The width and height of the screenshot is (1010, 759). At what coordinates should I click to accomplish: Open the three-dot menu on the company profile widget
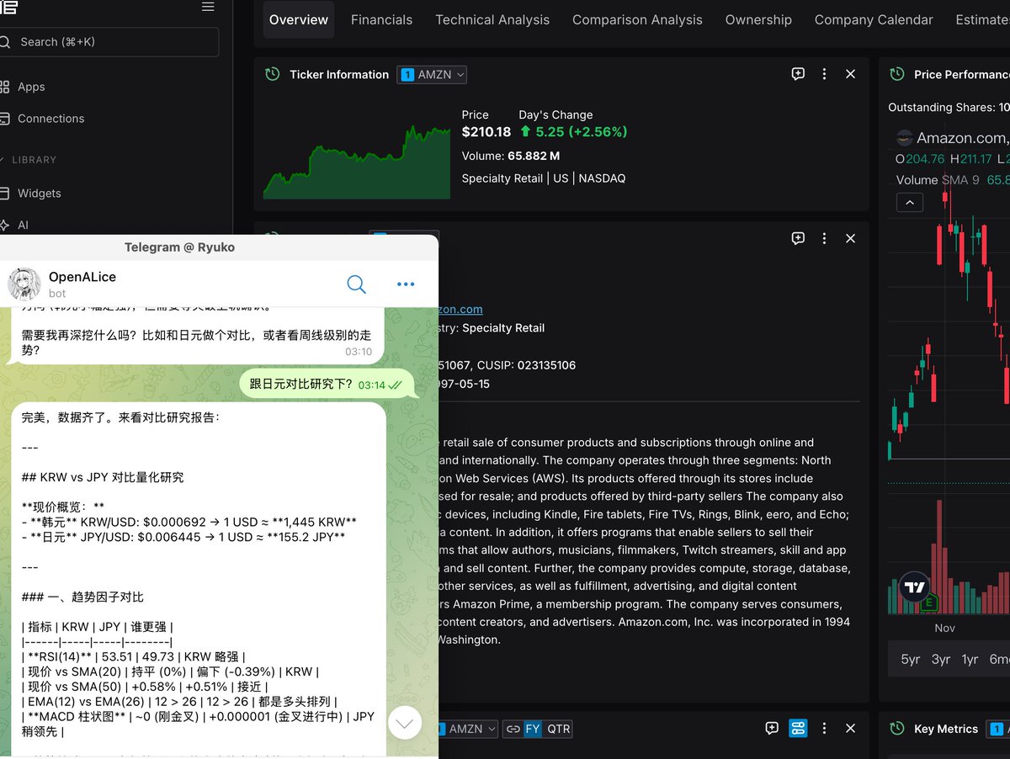(x=824, y=238)
